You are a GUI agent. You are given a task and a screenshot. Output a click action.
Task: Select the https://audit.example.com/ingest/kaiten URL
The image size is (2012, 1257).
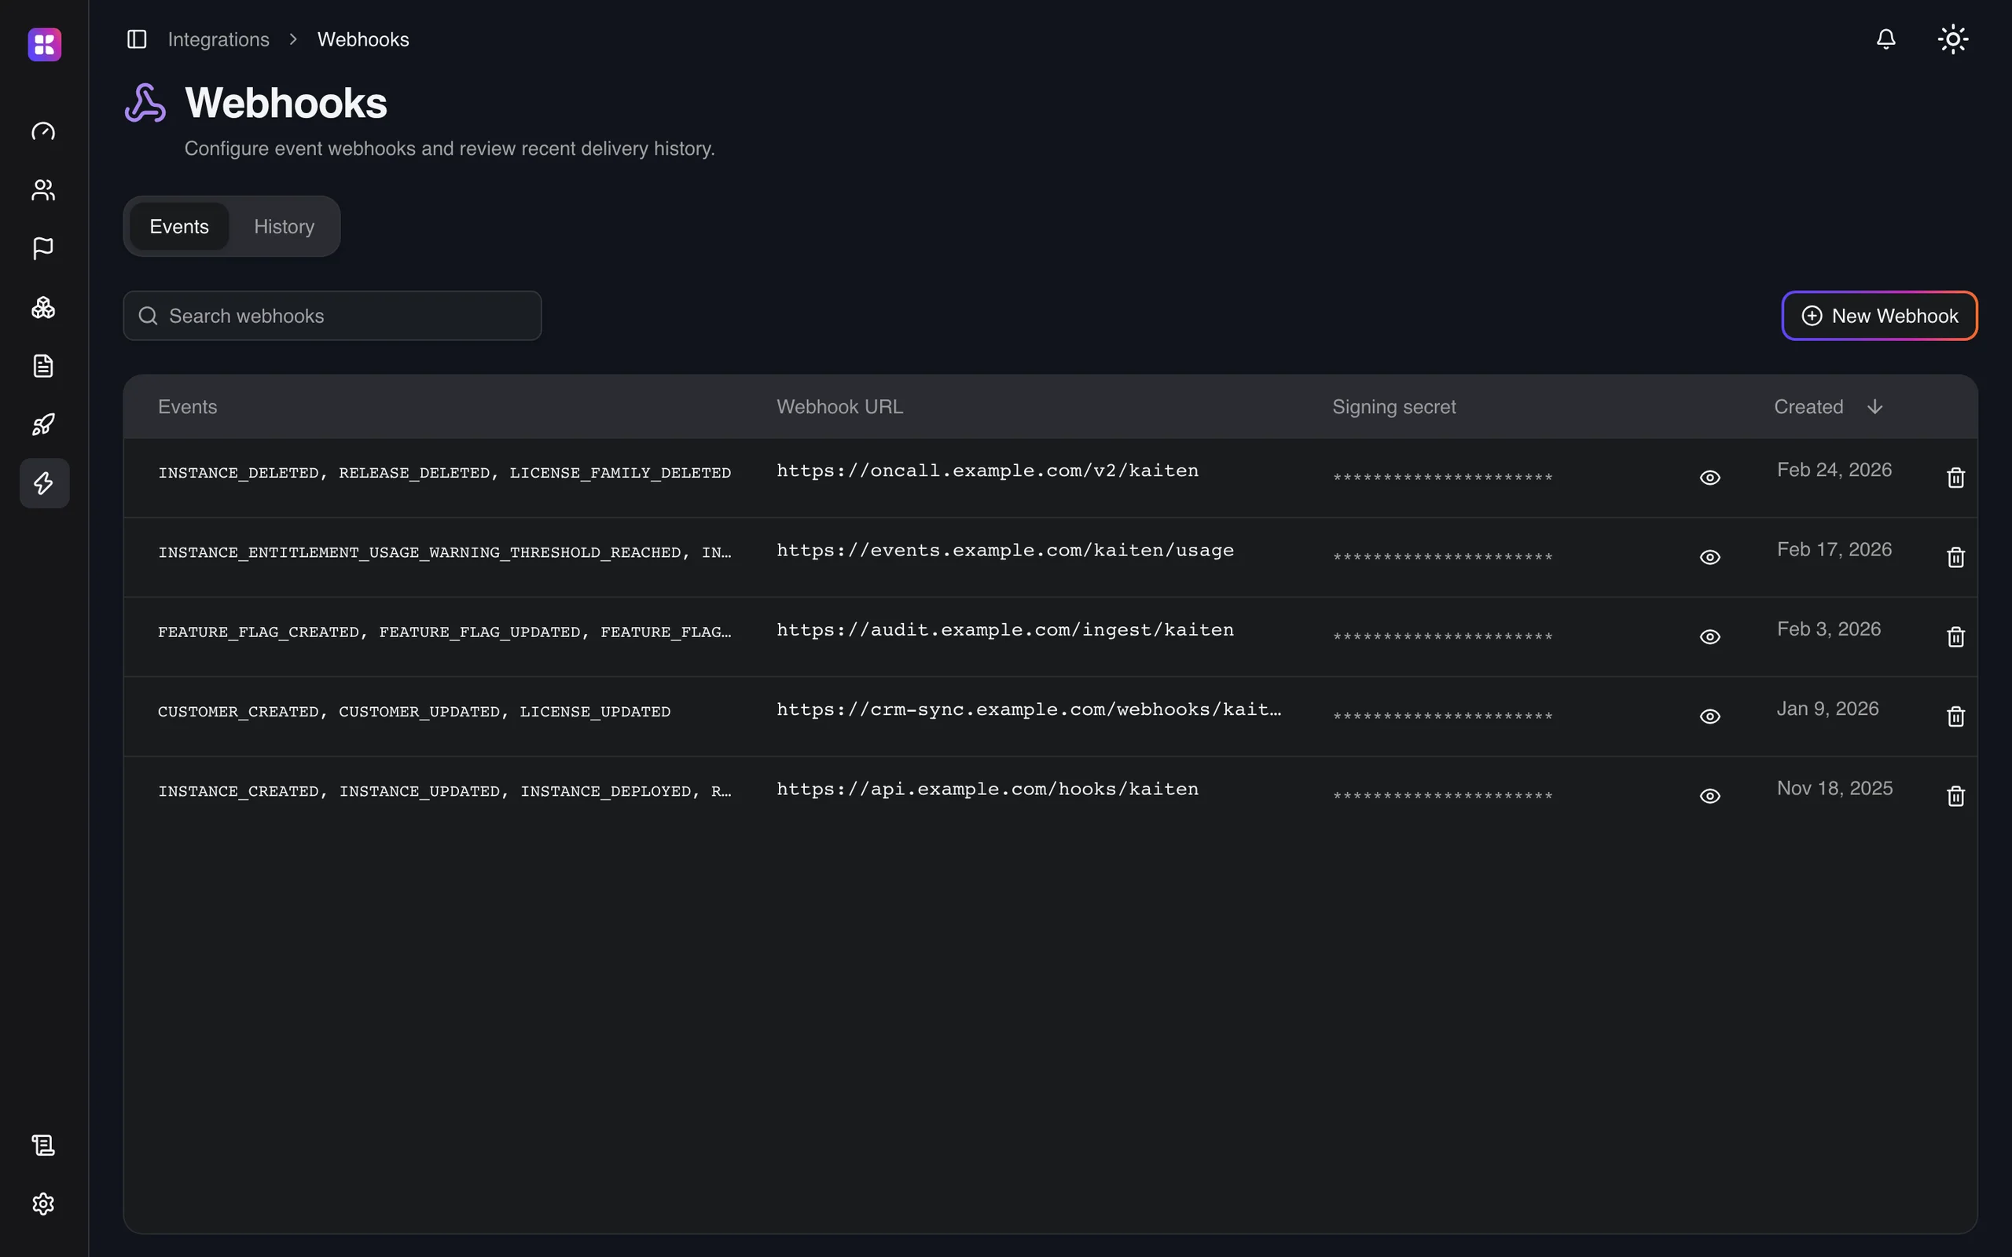(x=1005, y=630)
